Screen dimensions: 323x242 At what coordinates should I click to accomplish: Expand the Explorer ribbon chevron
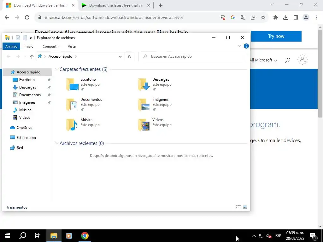(239, 46)
